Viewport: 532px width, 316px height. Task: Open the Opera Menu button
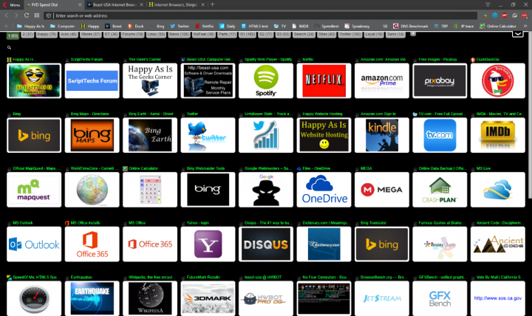pyautogui.click(x=12, y=4)
